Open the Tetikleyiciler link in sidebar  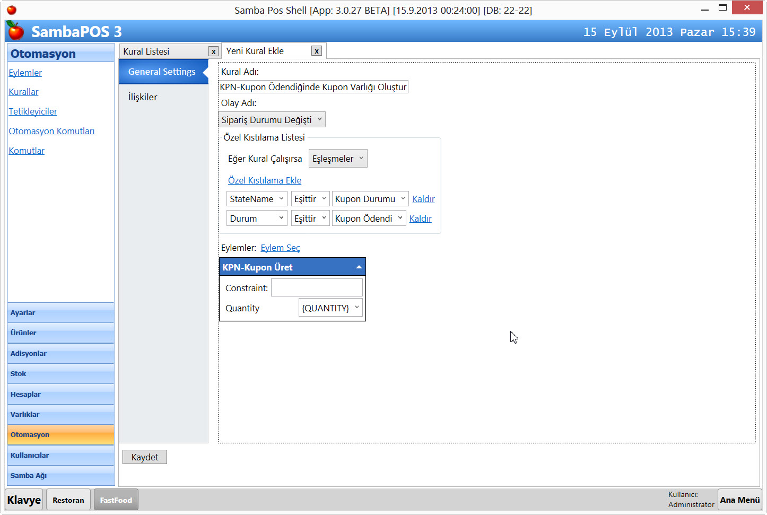click(33, 111)
